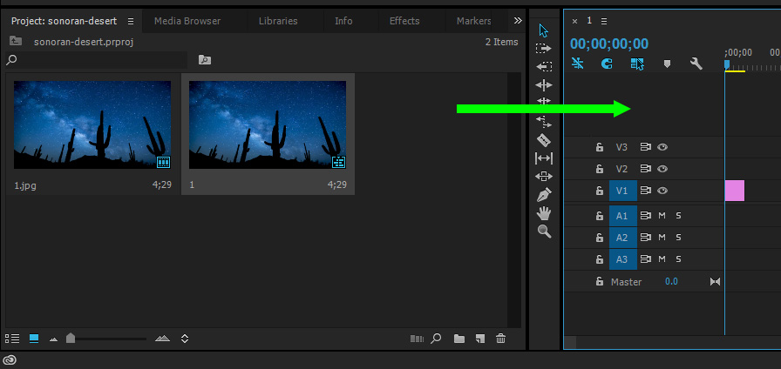Select 1.jpg thumbnail

point(92,124)
